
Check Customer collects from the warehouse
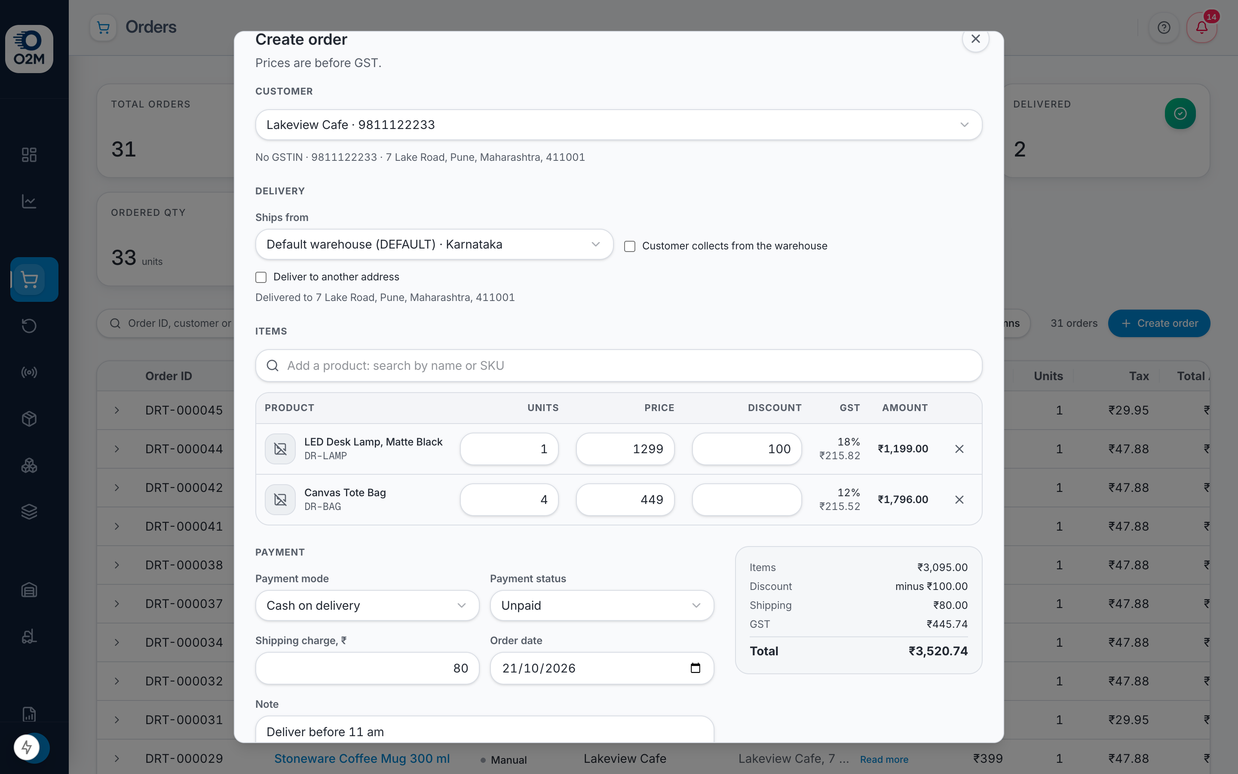(630, 246)
